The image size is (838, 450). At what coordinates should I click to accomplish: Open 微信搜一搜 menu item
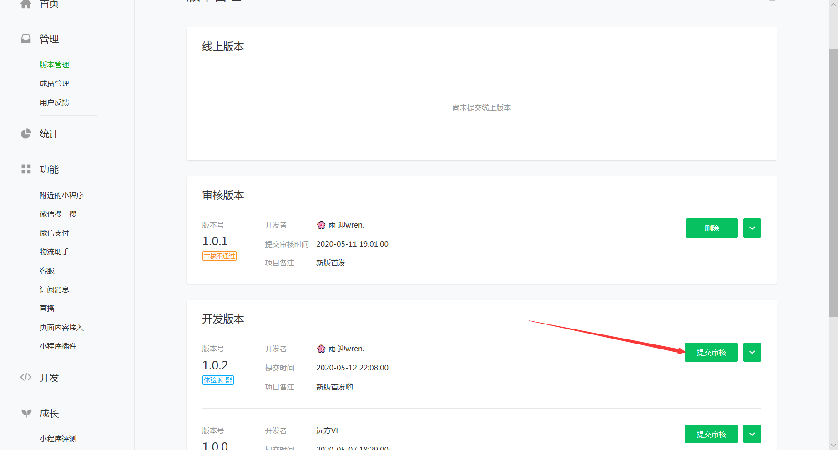coord(58,214)
